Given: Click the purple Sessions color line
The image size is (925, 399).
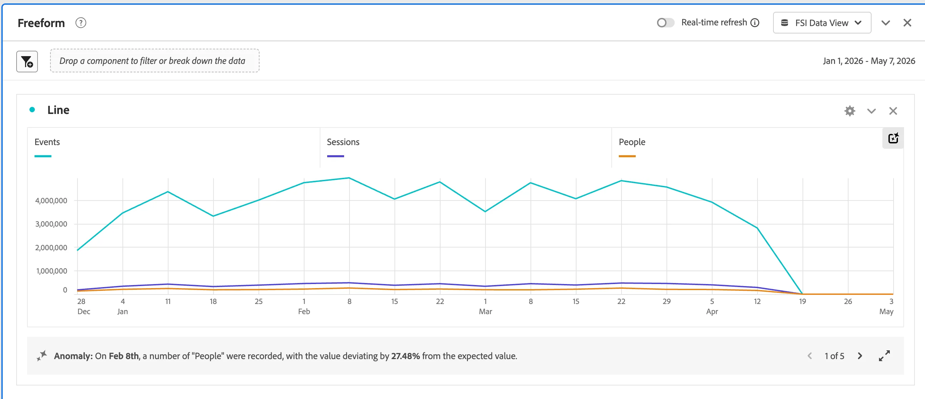Looking at the screenshot, I should pos(335,156).
